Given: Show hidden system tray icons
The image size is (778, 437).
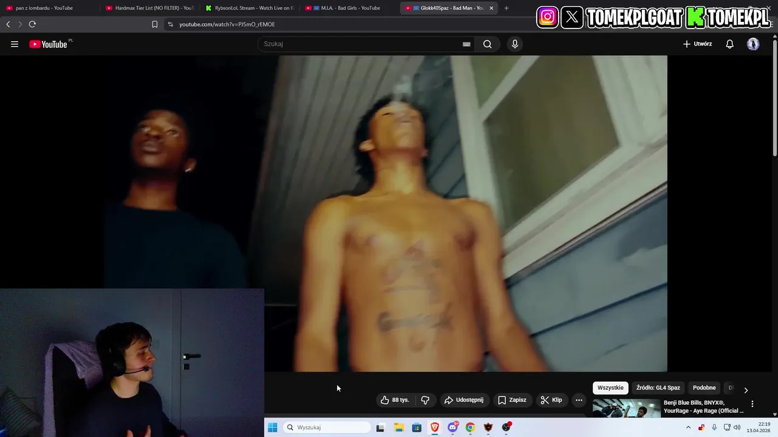Looking at the screenshot, I should [x=688, y=427].
